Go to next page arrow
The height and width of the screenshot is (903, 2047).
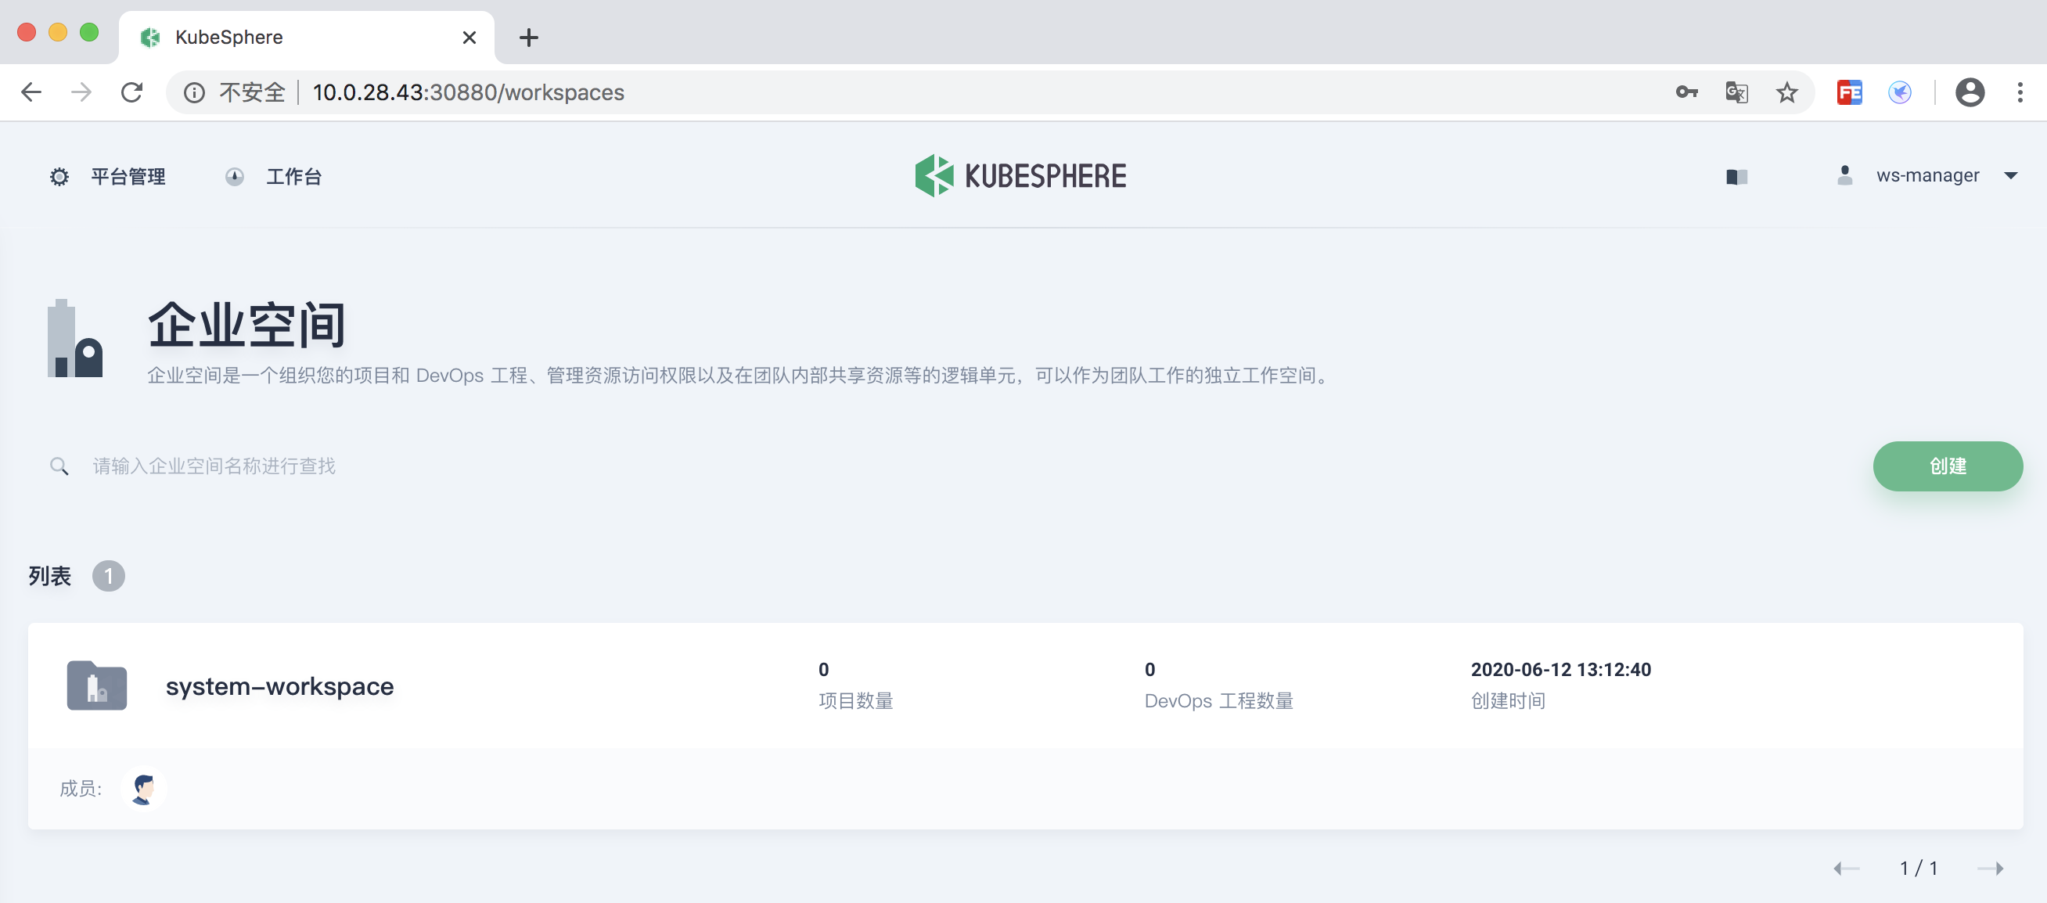click(1990, 868)
